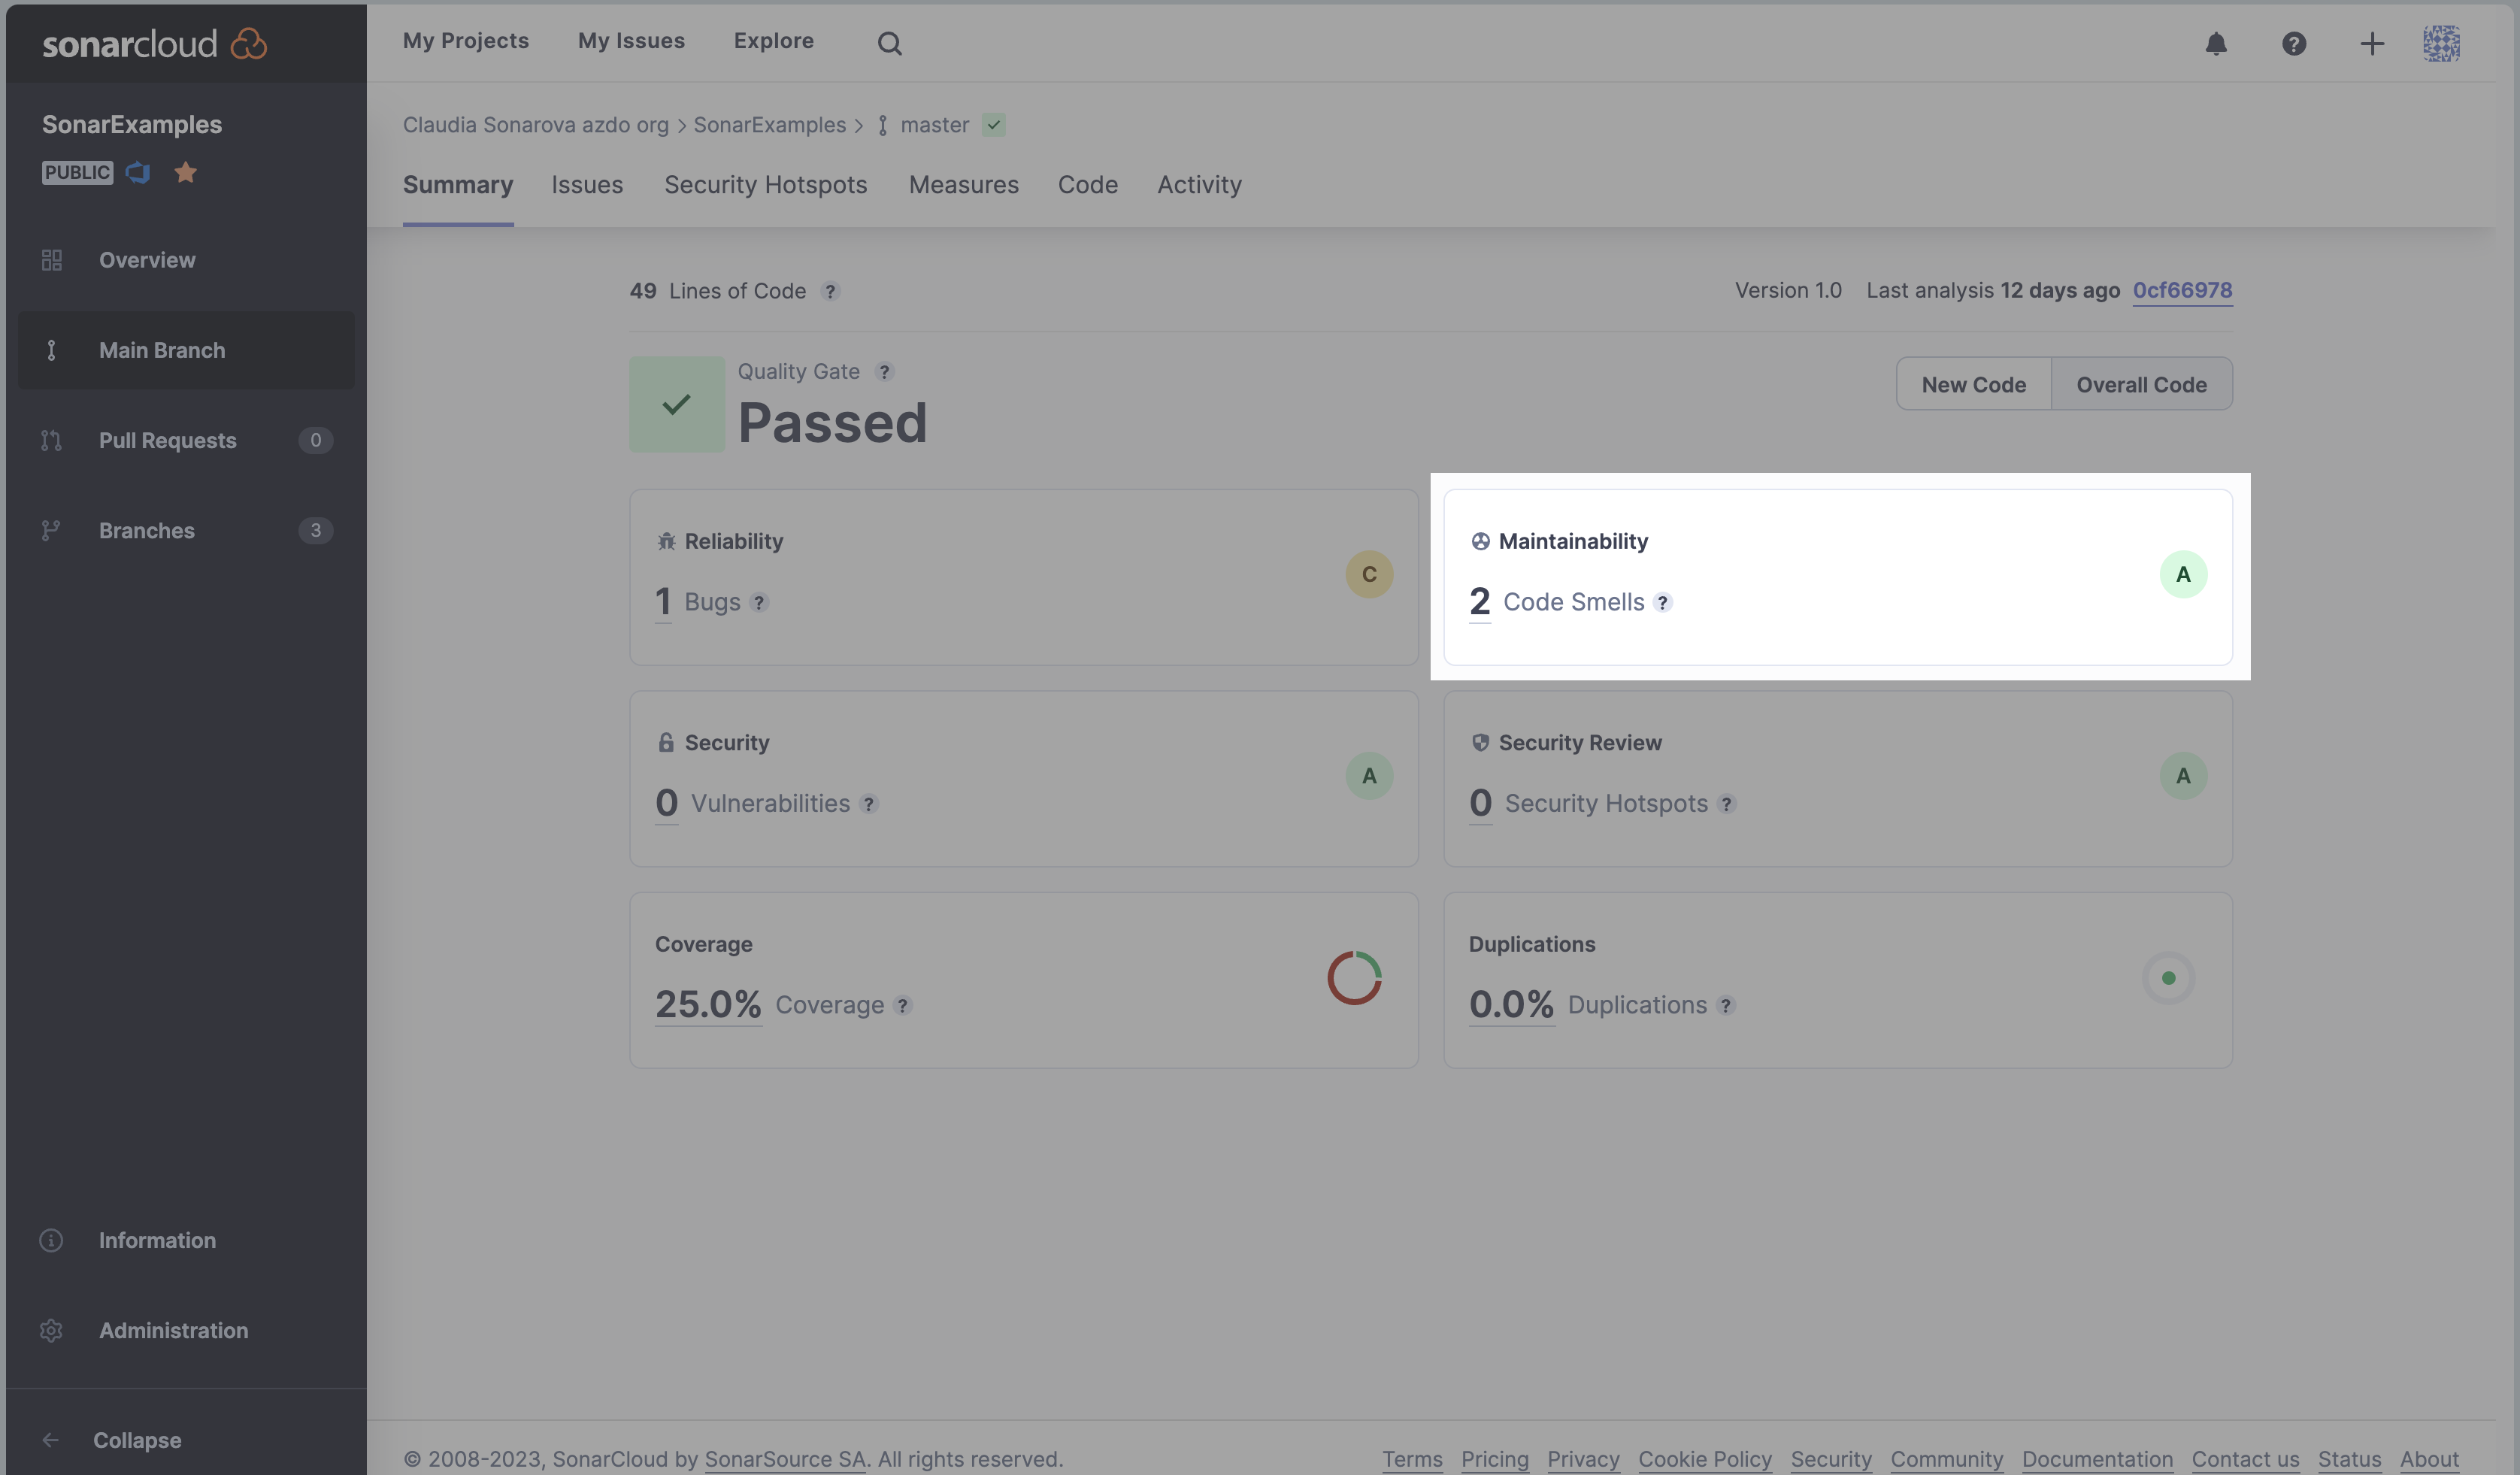Click the green master branch status check
Viewport: 2520px width, 1475px height.
[993, 125]
